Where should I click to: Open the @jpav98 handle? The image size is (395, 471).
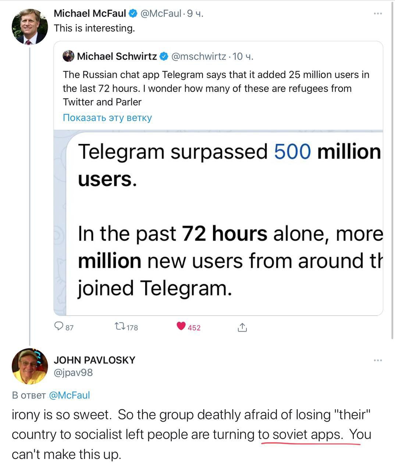tap(73, 373)
